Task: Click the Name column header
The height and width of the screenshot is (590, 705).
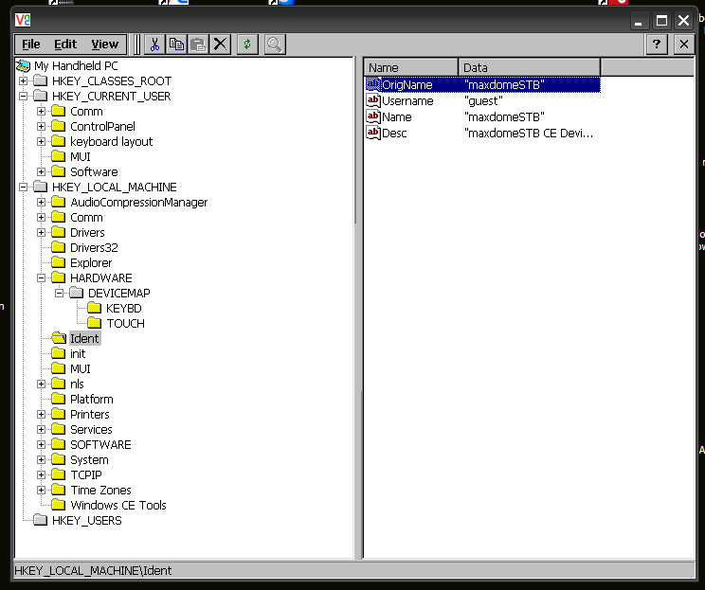Action: [410, 67]
